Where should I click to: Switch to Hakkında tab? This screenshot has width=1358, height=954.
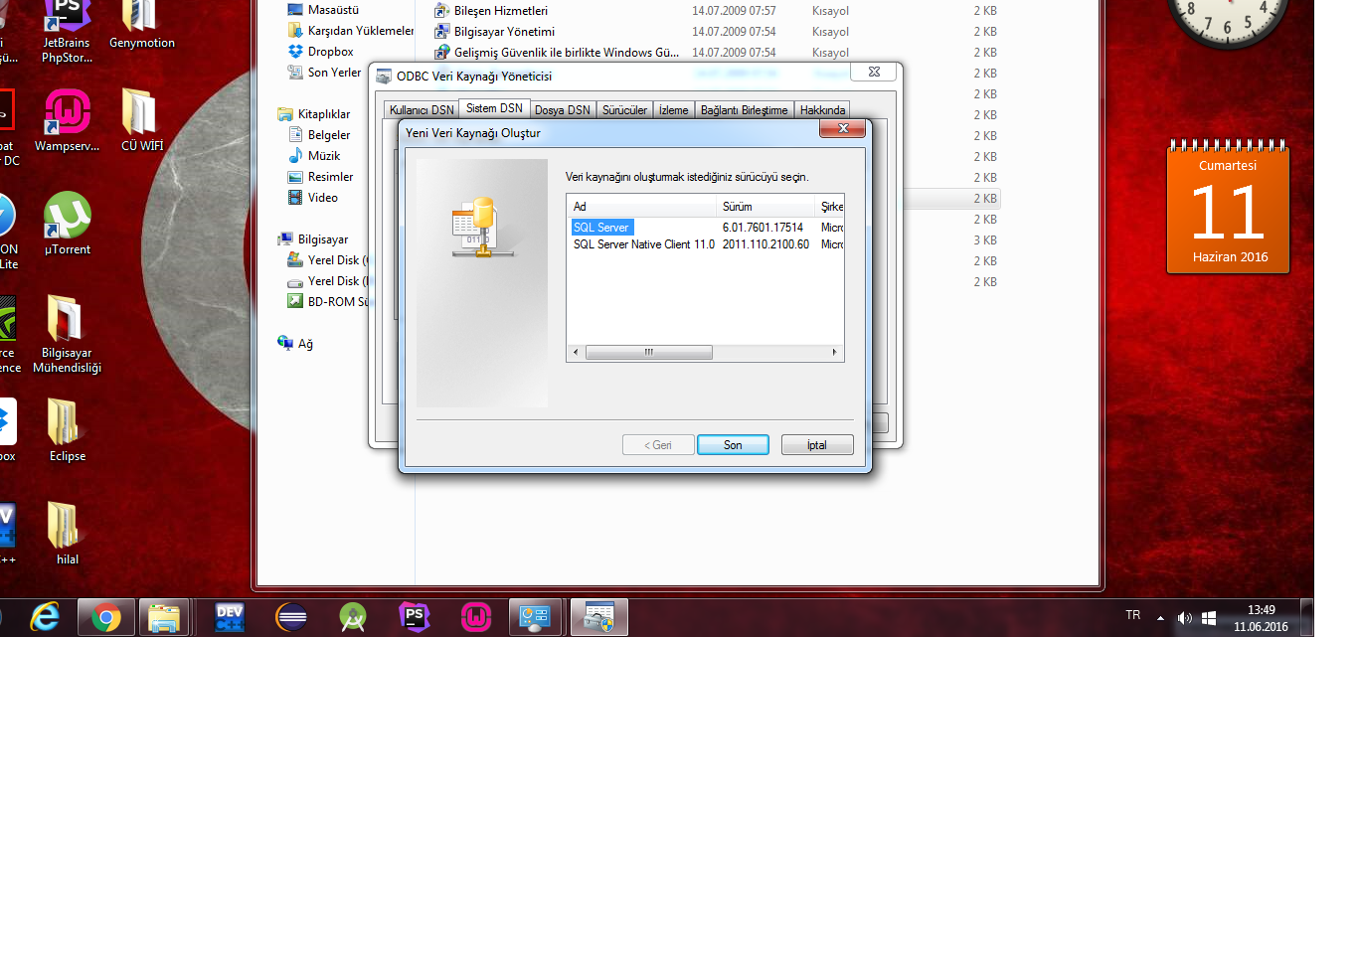(x=822, y=110)
